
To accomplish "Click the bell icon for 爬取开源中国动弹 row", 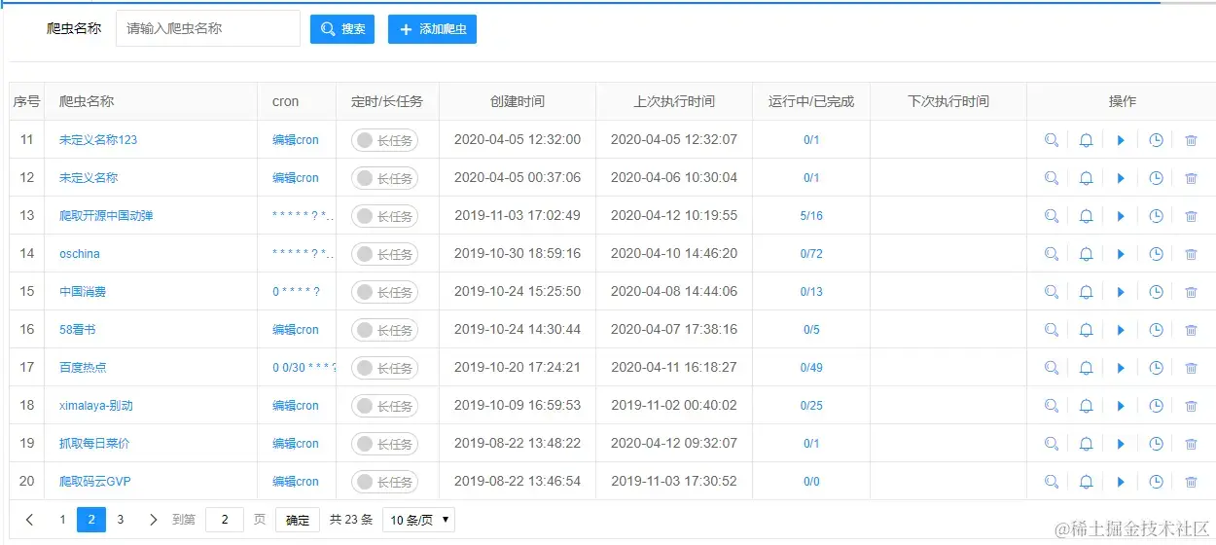I will pos(1087,216).
